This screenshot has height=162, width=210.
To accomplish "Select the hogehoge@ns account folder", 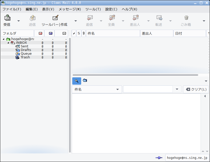I will (23, 39).
